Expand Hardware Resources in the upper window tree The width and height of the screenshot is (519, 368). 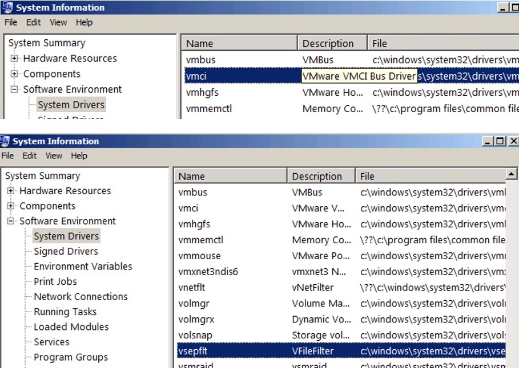15,59
